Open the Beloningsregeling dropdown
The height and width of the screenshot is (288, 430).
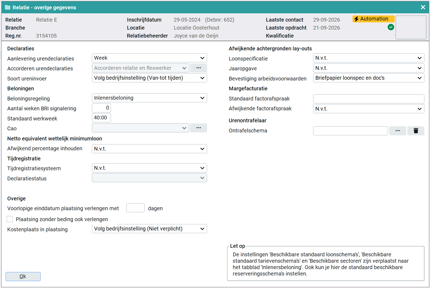pyautogui.click(x=149, y=98)
